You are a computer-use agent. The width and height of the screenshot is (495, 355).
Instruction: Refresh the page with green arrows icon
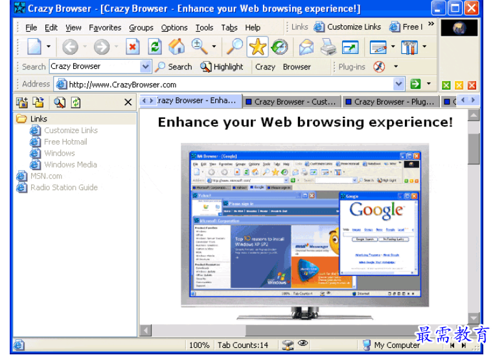point(155,47)
